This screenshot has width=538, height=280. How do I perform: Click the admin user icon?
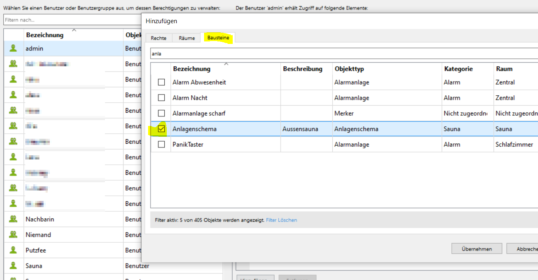click(13, 48)
